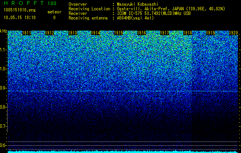Click the 0.8 kHz axis label
241x153 pixels.
[3, 107]
